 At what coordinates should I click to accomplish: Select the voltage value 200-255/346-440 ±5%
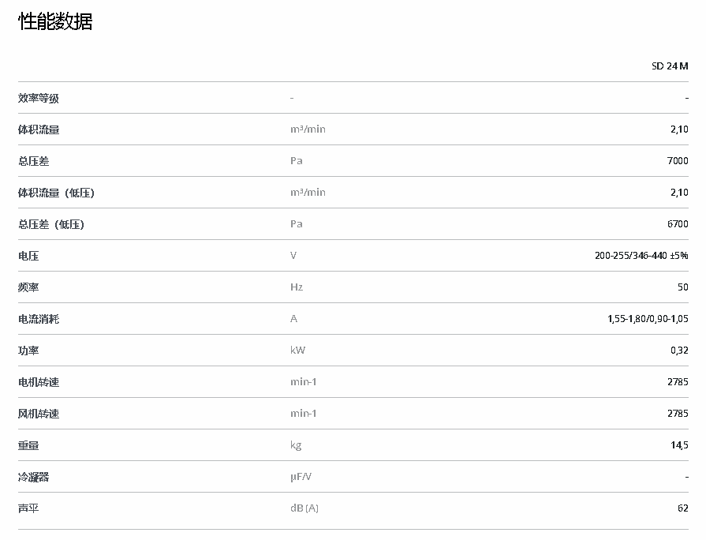pos(641,256)
